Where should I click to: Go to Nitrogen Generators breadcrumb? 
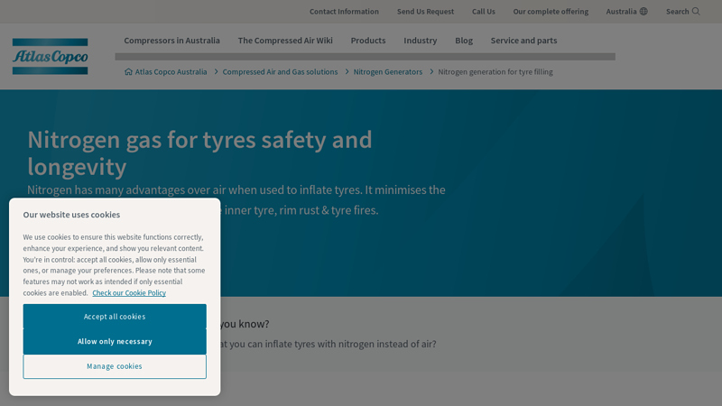(x=388, y=72)
